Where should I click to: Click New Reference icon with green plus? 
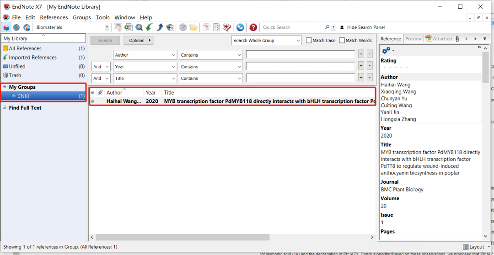click(x=129, y=27)
